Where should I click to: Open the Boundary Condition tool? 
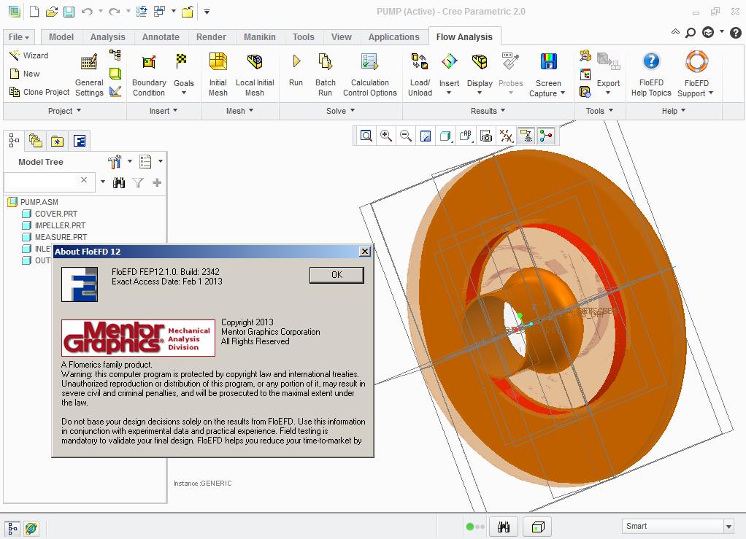click(148, 73)
